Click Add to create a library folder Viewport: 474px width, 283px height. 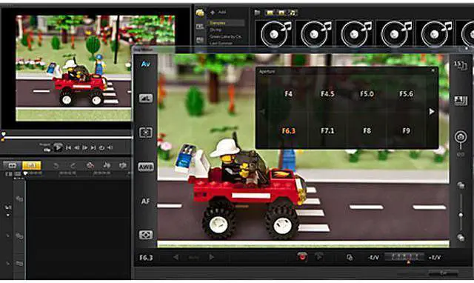218,13
